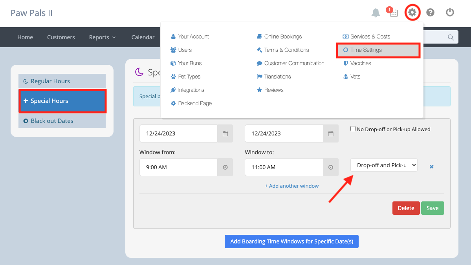Open Backend Page menu entry

point(191,103)
